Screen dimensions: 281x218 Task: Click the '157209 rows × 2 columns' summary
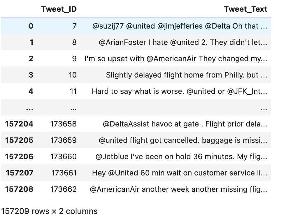pyautogui.click(x=49, y=211)
